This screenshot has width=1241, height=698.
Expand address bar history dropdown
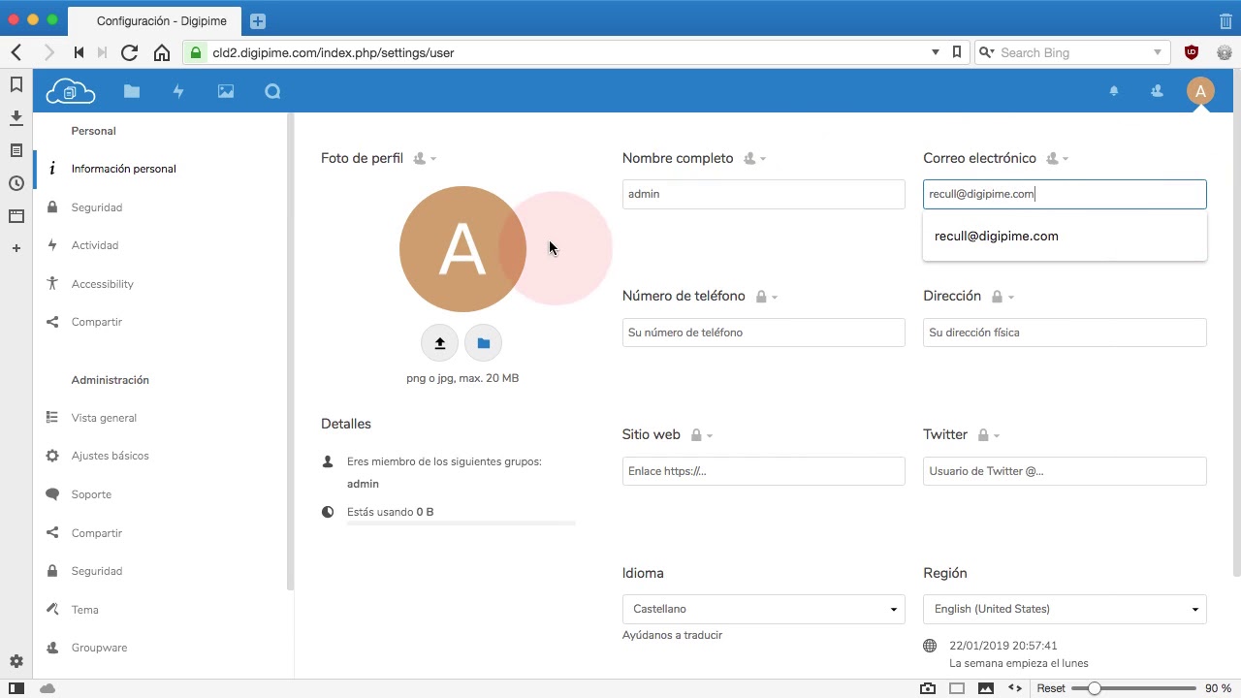(x=936, y=52)
